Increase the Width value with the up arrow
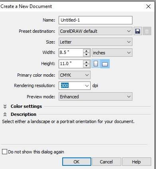 tap(87, 51)
